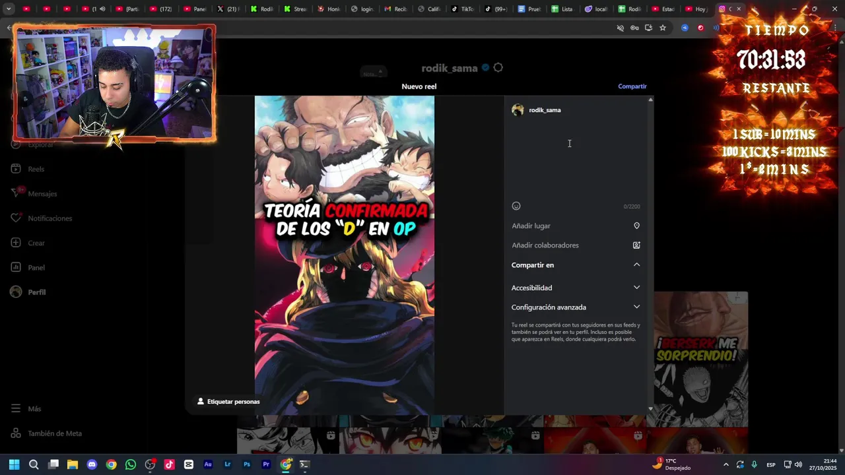Open the Berserk me sorprendio thumbnail
Viewport: 845px width, 475px height.
click(701, 359)
